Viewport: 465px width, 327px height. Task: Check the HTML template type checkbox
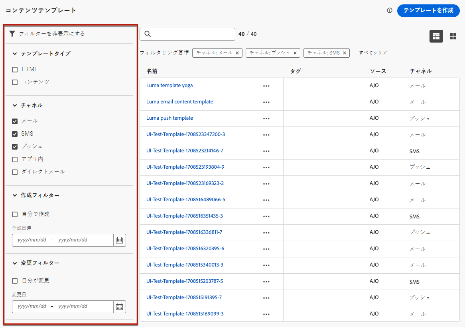point(15,70)
